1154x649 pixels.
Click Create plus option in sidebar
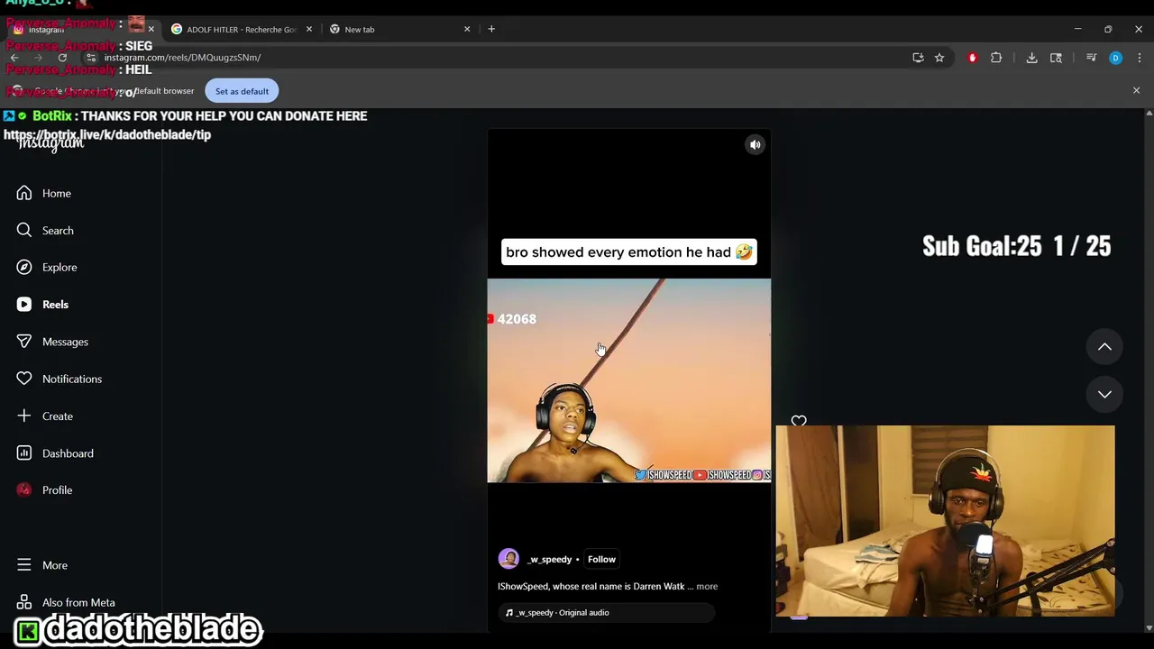(x=44, y=416)
